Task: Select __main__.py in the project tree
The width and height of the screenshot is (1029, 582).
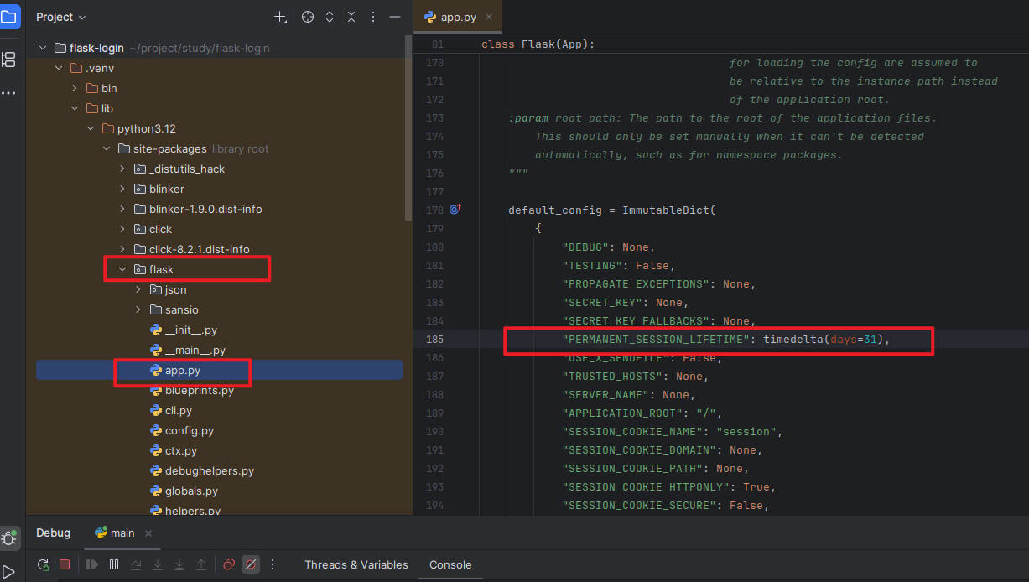Action: [195, 350]
